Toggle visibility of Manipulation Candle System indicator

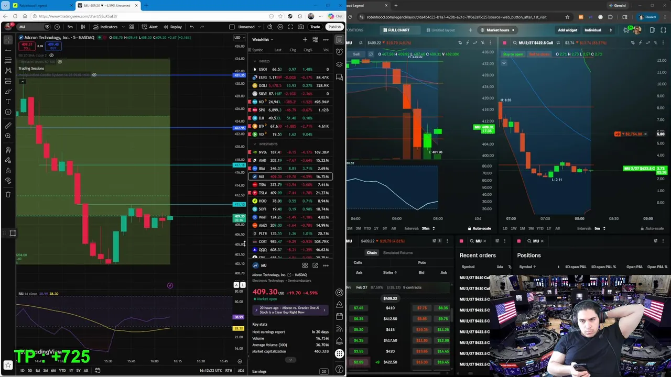click(94, 75)
